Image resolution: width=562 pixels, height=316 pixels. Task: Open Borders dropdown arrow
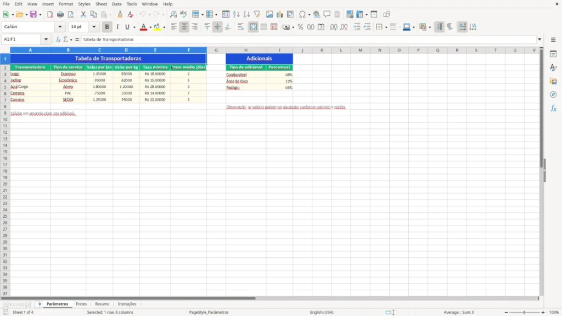pyautogui.click(x=386, y=27)
